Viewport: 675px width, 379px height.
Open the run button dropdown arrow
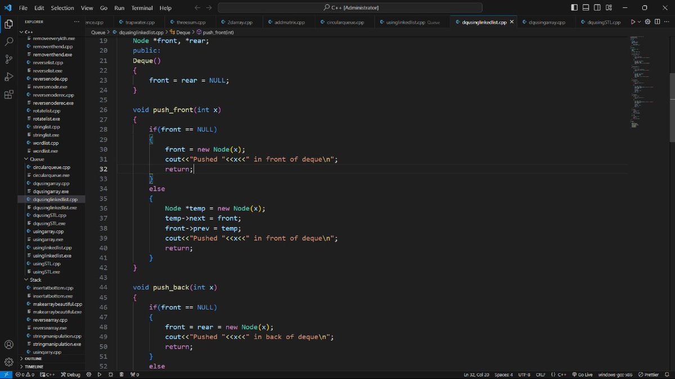pyautogui.click(x=640, y=22)
